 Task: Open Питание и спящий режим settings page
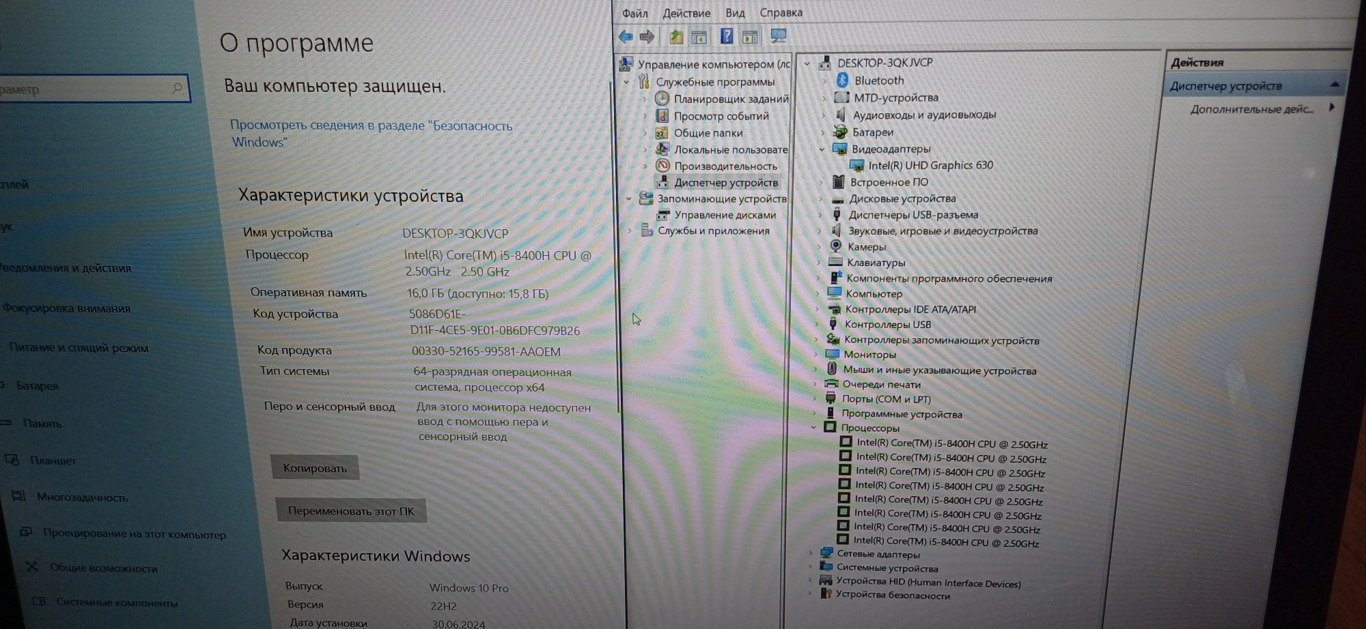79,347
